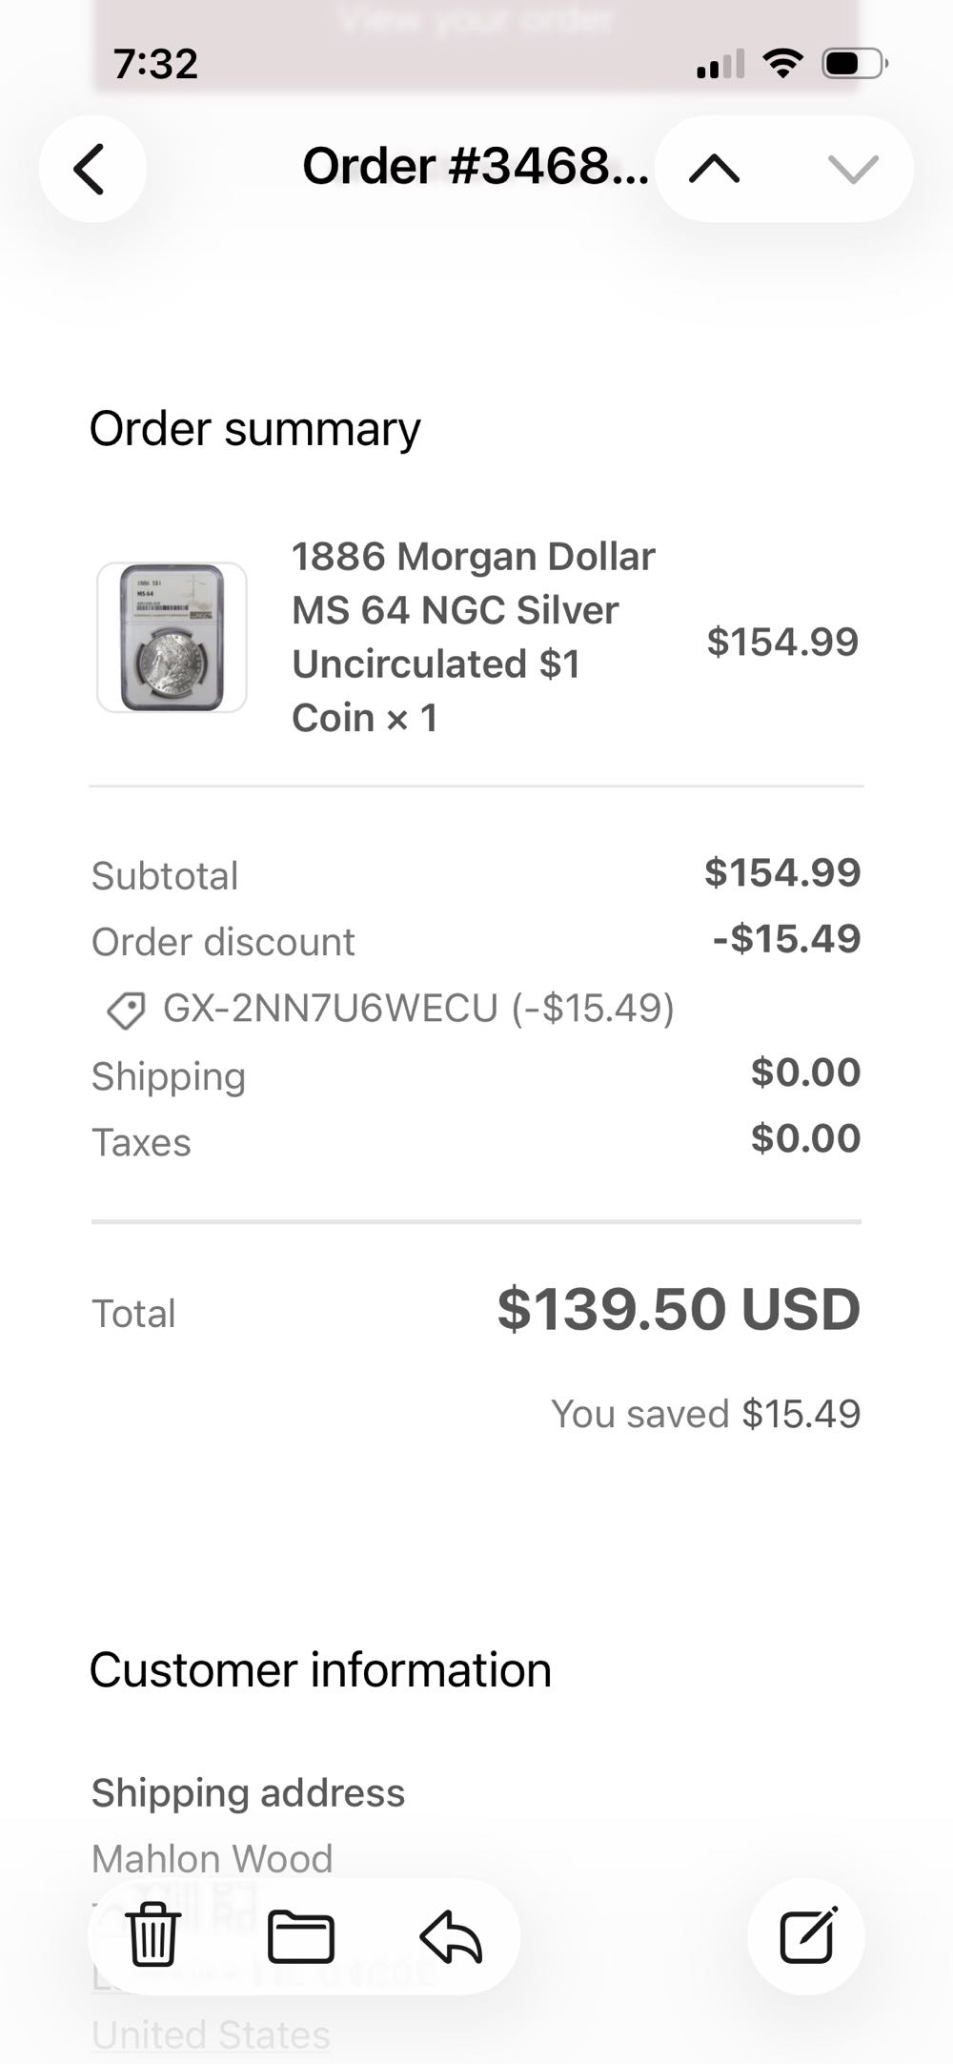
Task: Tap the battery icon in the status bar
Action: pyautogui.click(x=847, y=62)
